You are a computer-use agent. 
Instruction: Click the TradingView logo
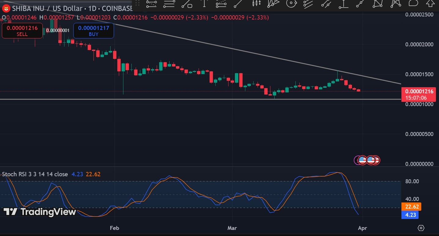coord(40,212)
